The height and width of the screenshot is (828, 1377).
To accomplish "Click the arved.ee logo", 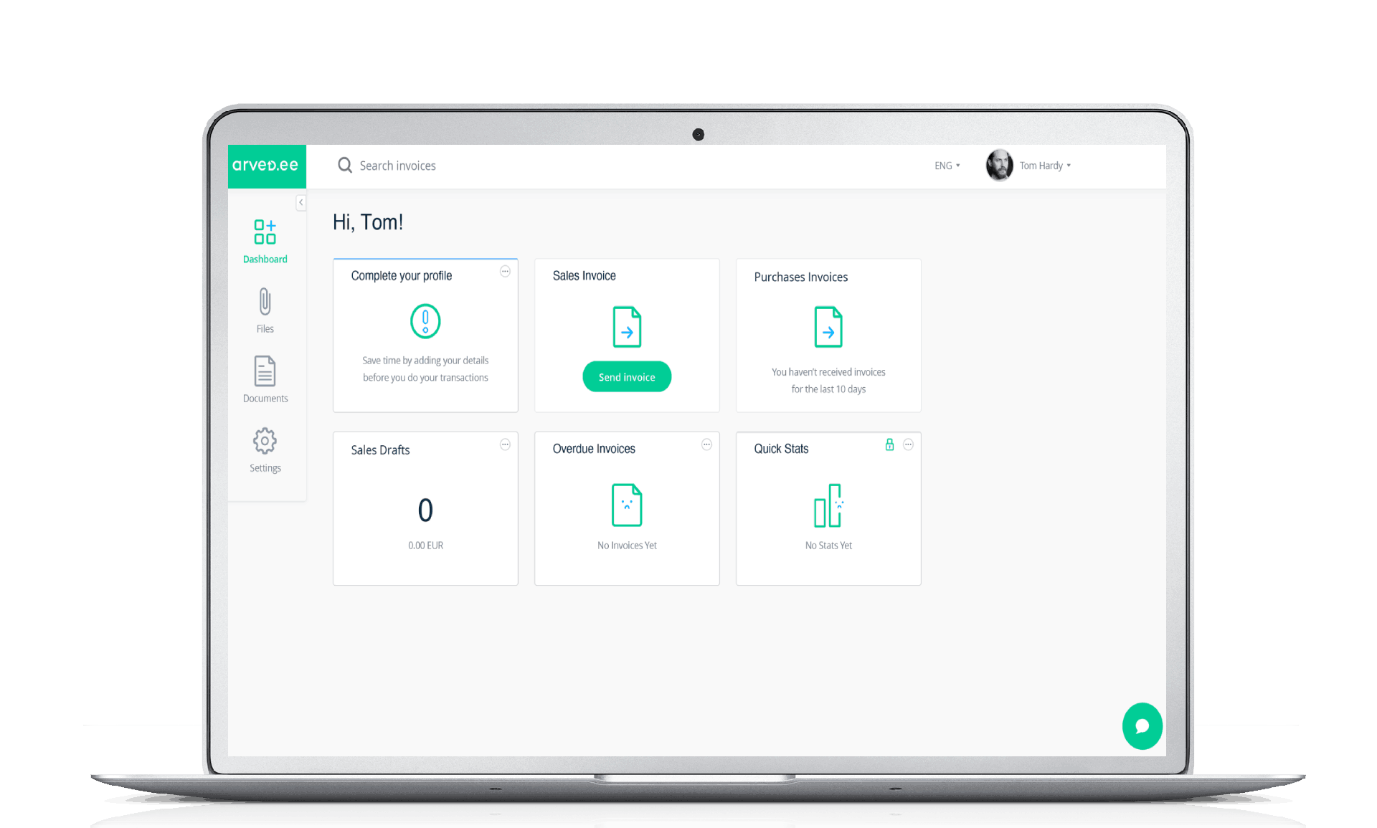I will [x=266, y=166].
